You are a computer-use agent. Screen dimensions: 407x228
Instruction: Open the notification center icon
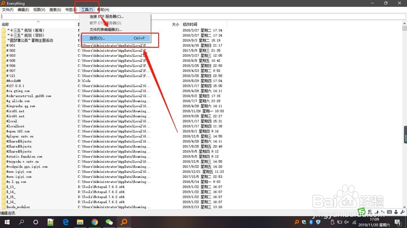[397, 222]
